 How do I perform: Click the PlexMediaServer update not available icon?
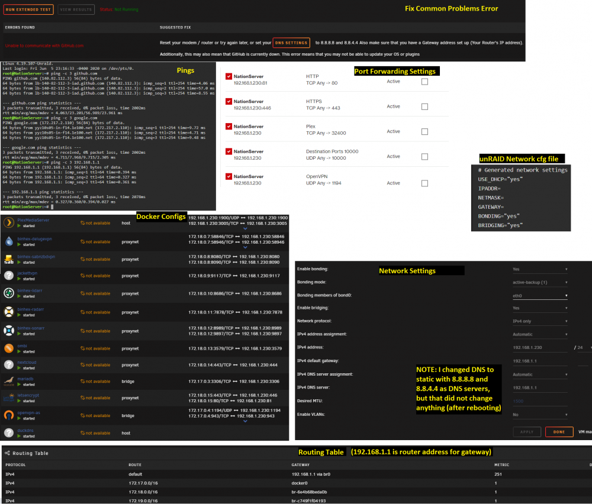point(82,223)
